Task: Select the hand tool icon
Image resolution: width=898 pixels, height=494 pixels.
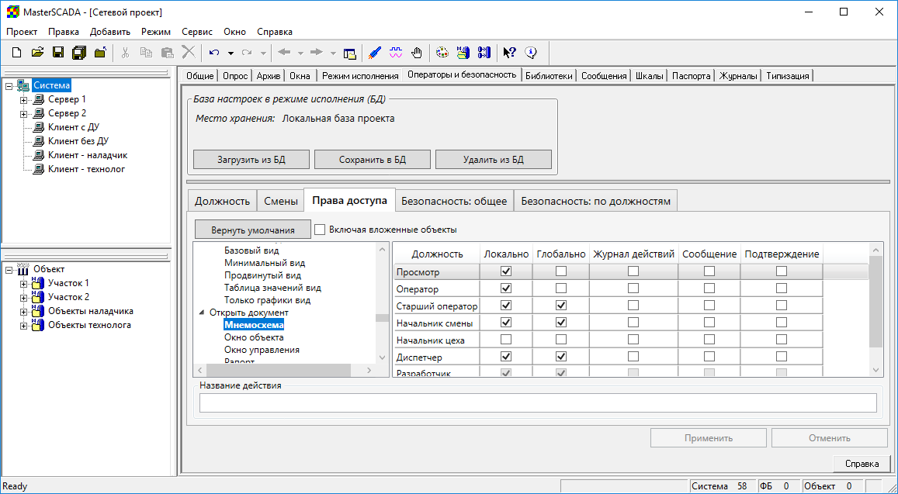Action: click(417, 53)
